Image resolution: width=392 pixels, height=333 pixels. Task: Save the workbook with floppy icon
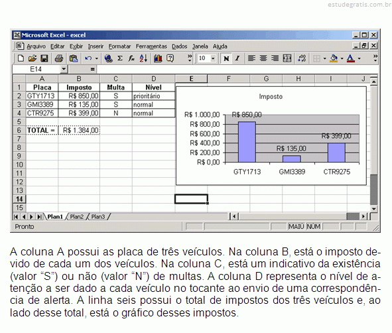click(x=44, y=58)
